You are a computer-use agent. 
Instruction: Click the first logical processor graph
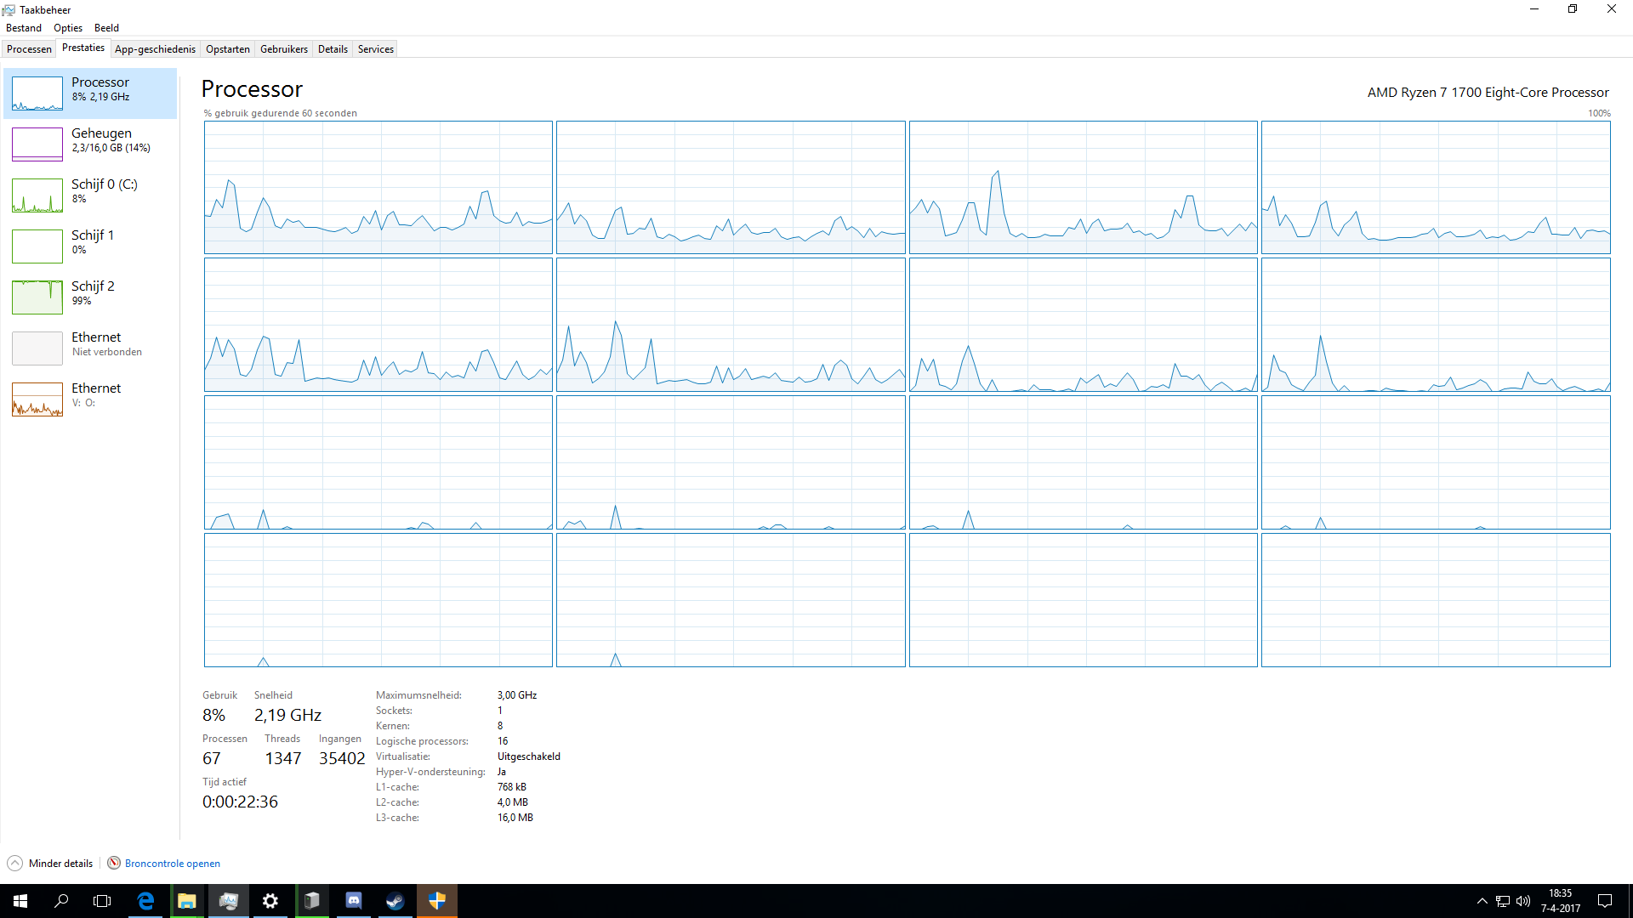coord(378,187)
